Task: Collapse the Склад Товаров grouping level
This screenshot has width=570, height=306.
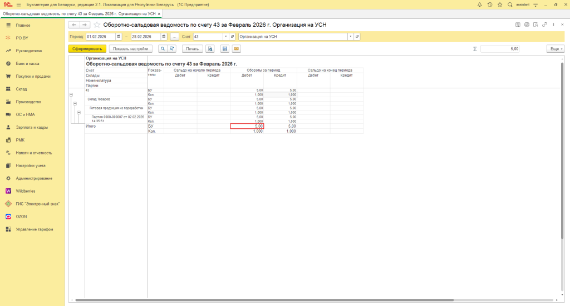Action: click(x=75, y=103)
